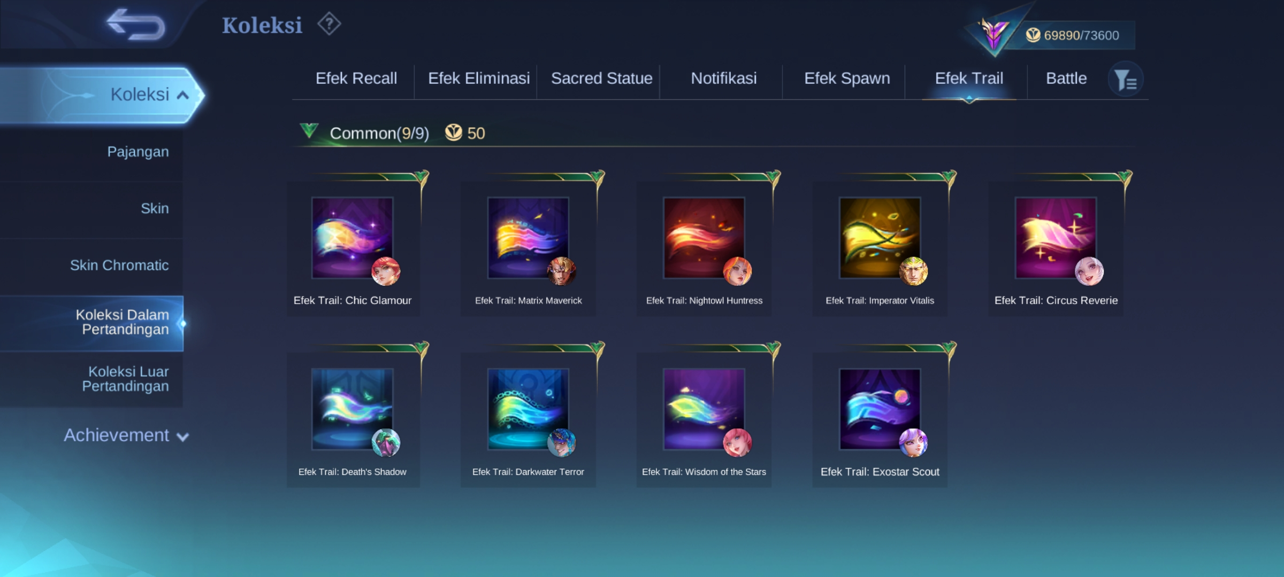Select the Efek Trail: Matrix Maverick card
The width and height of the screenshot is (1284, 577).
pyautogui.click(x=528, y=248)
